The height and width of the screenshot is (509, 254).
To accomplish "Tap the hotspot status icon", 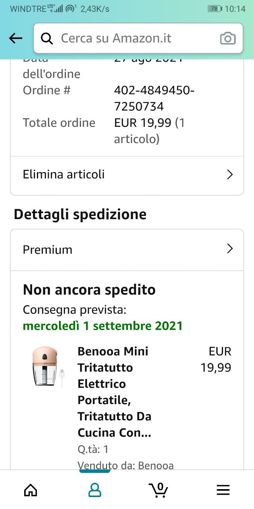I will [x=71, y=8].
